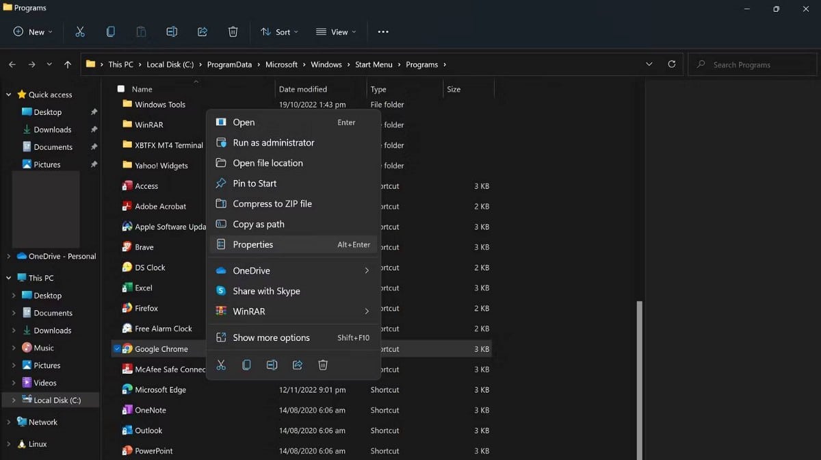Click the Cut icon on the toolbar

pos(80,31)
